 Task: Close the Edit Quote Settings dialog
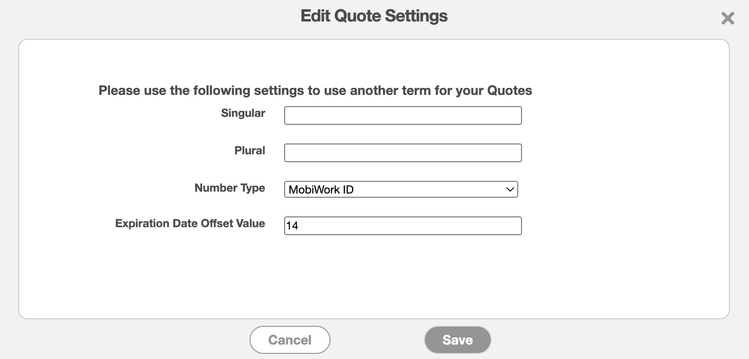[727, 18]
